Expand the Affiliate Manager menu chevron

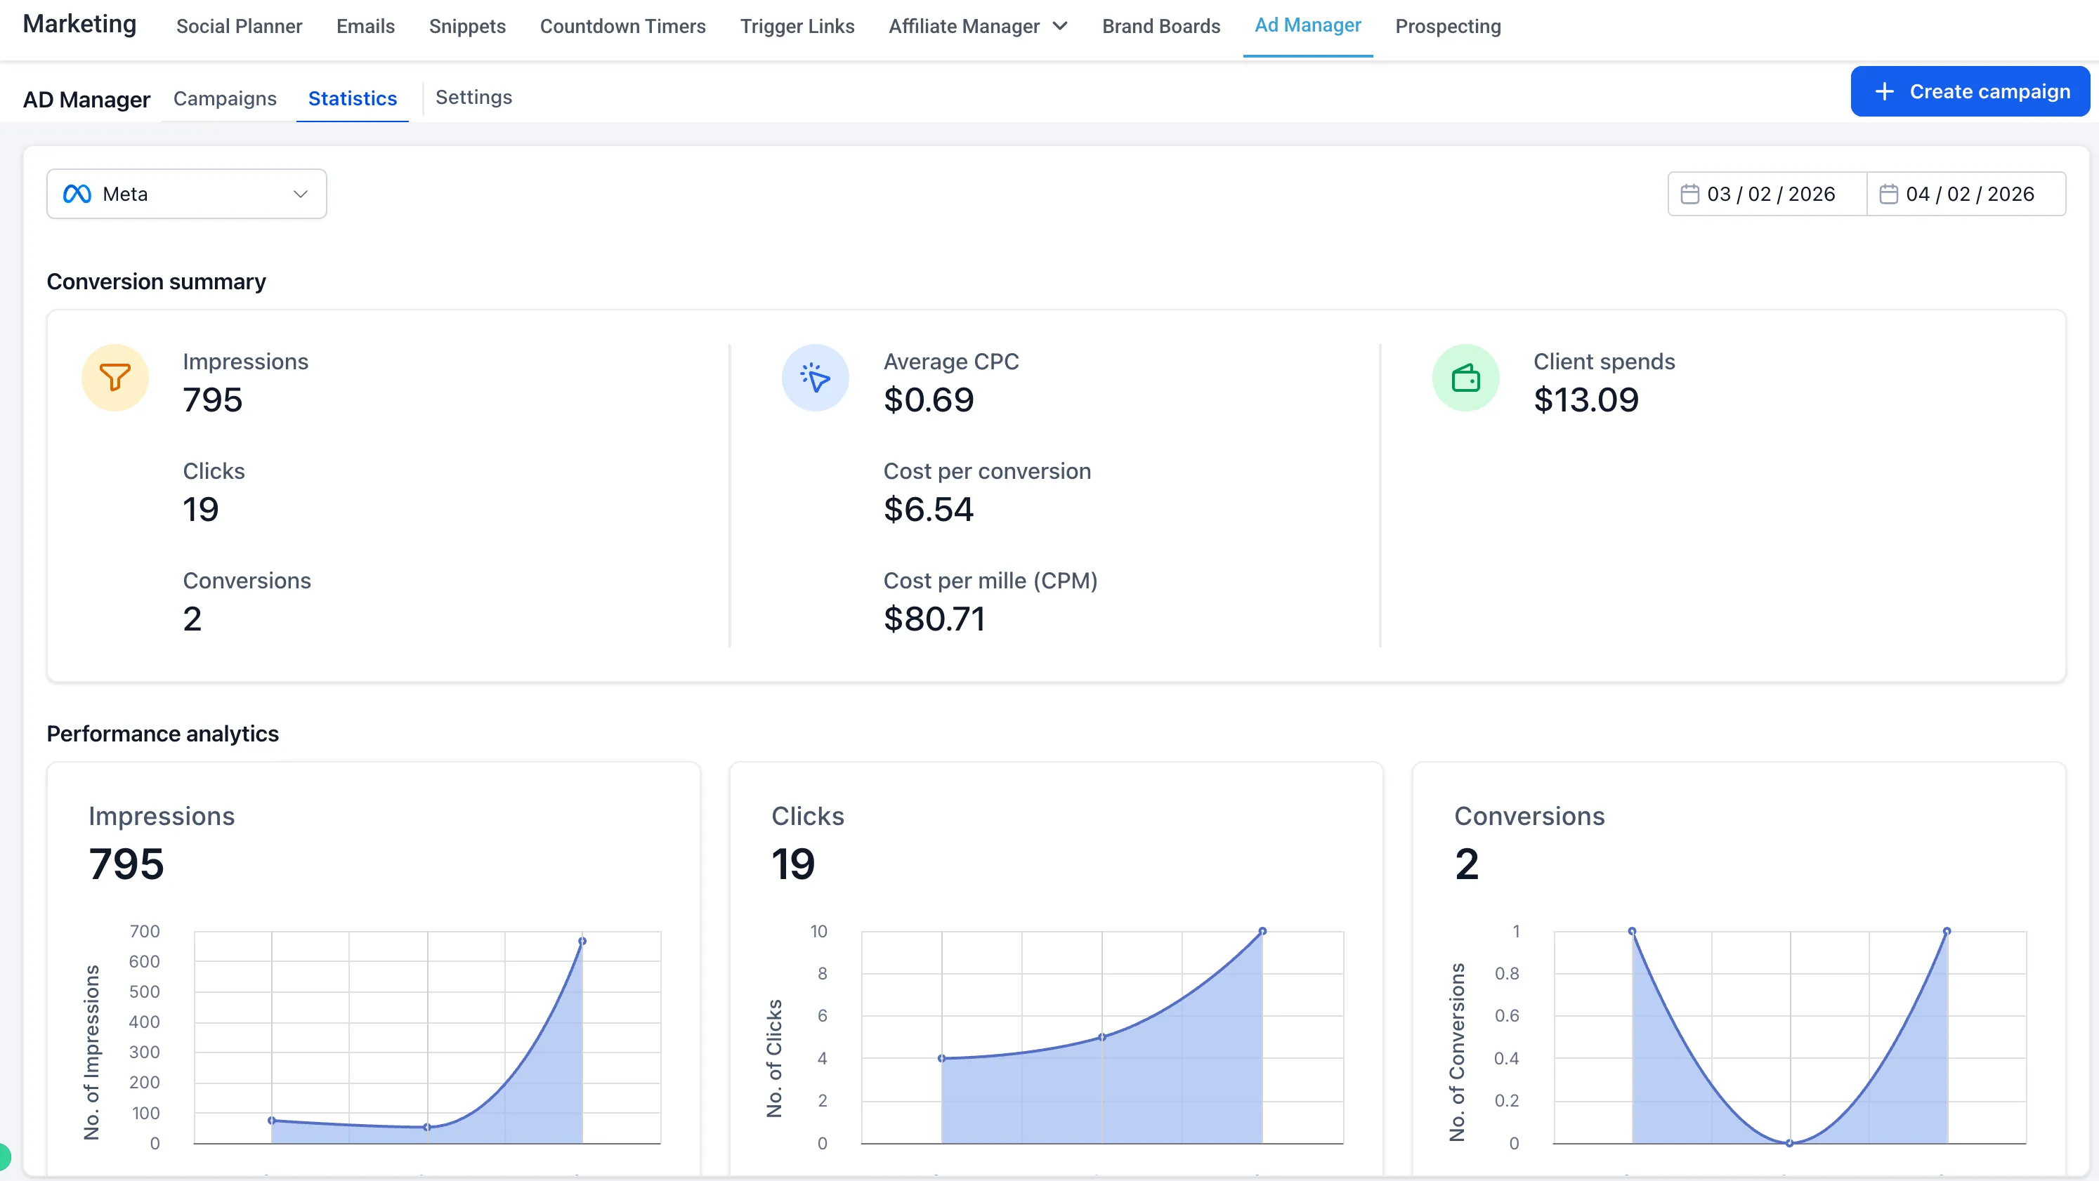tap(1060, 26)
